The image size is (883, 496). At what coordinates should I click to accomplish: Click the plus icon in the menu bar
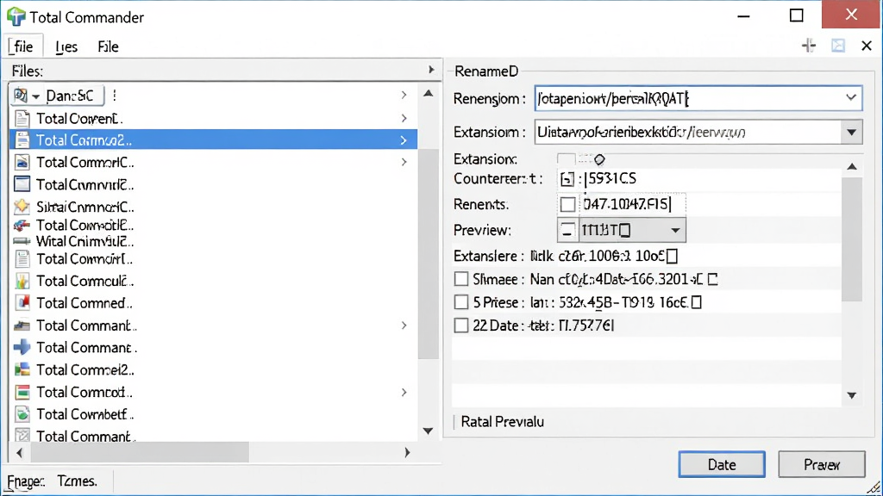point(809,46)
